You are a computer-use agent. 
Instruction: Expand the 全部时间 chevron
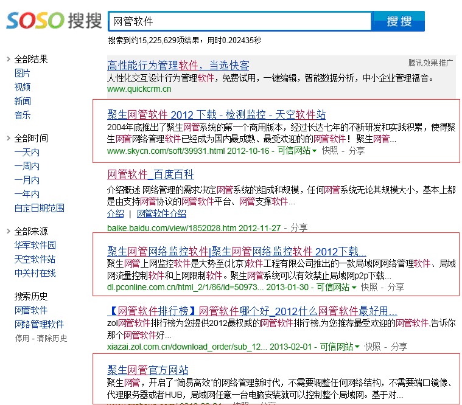[9, 138]
